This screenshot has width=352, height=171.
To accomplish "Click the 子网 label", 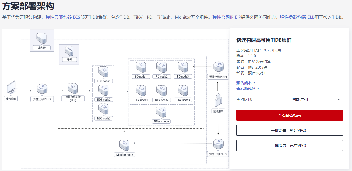I will coord(69,60).
